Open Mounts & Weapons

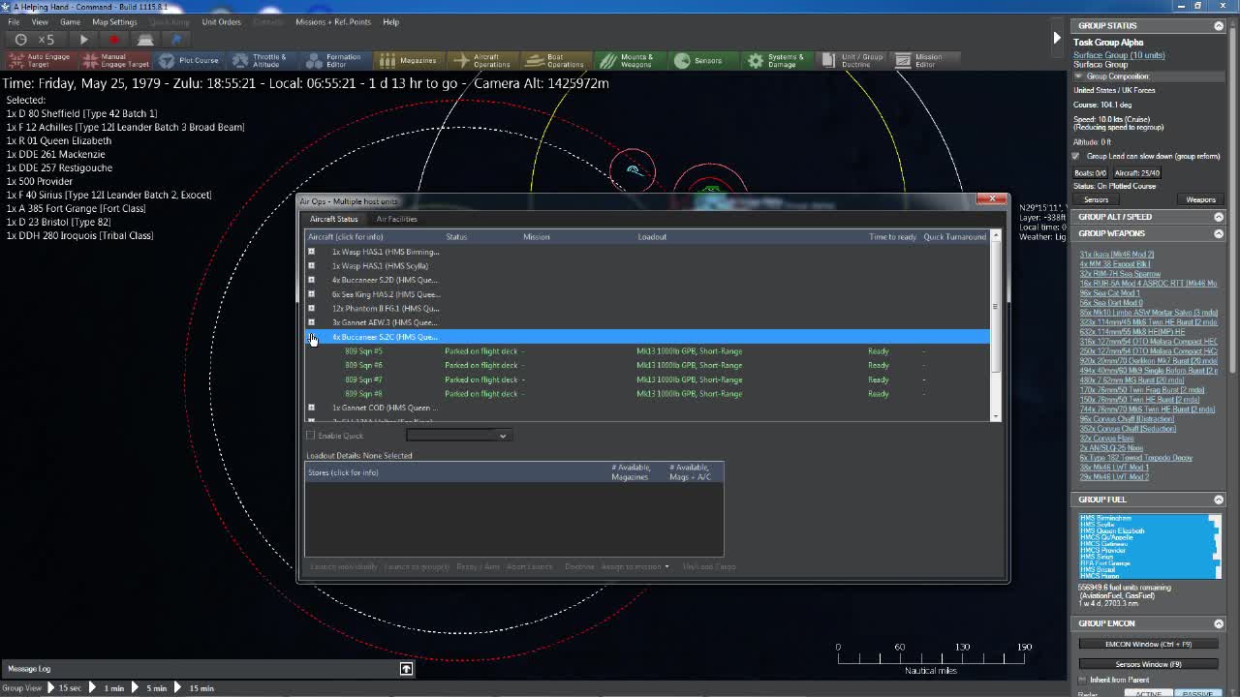(x=627, y=60)
